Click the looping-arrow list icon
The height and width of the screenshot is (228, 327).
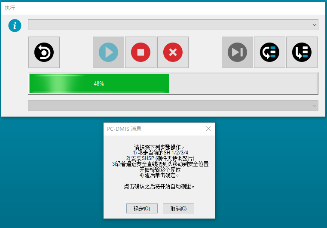(269, 52)
